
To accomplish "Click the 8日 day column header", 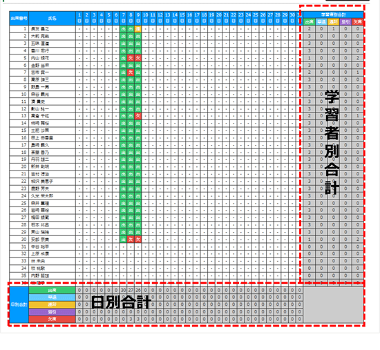I will click(x=131, y=18).
